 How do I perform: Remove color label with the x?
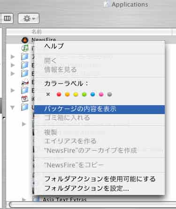[48, 94]
